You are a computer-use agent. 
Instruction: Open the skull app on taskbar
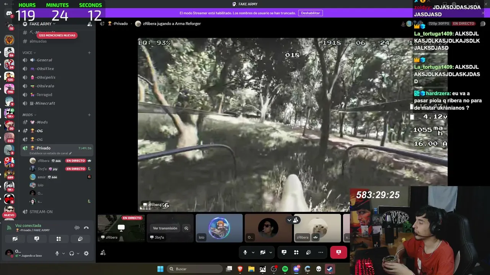(x=318, y=269)
